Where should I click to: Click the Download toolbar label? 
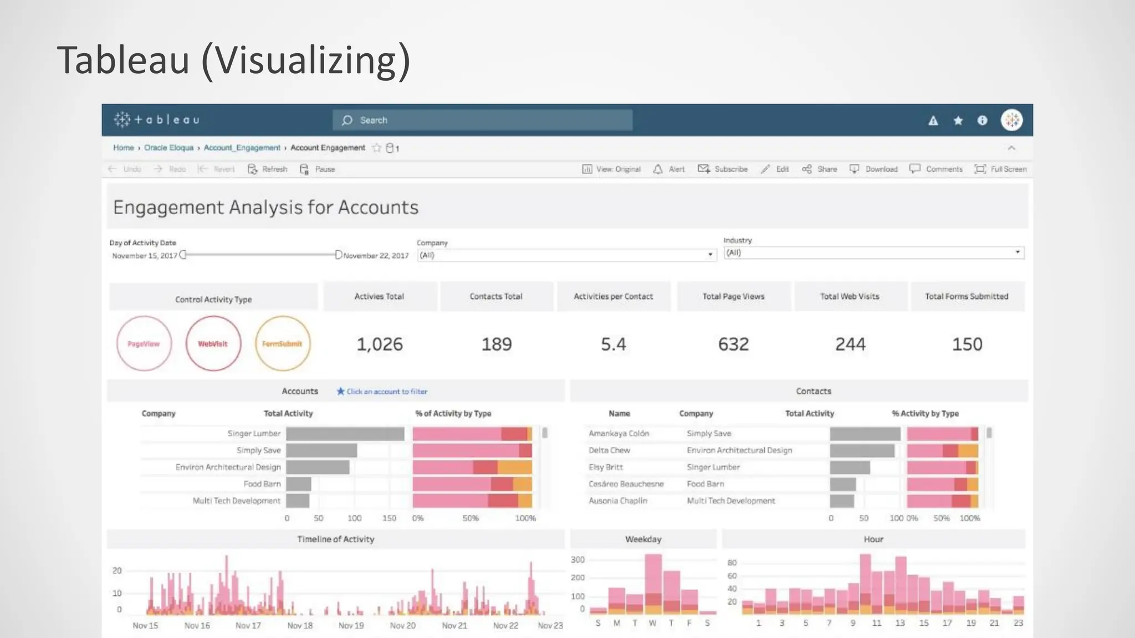[x=882, y=169]
